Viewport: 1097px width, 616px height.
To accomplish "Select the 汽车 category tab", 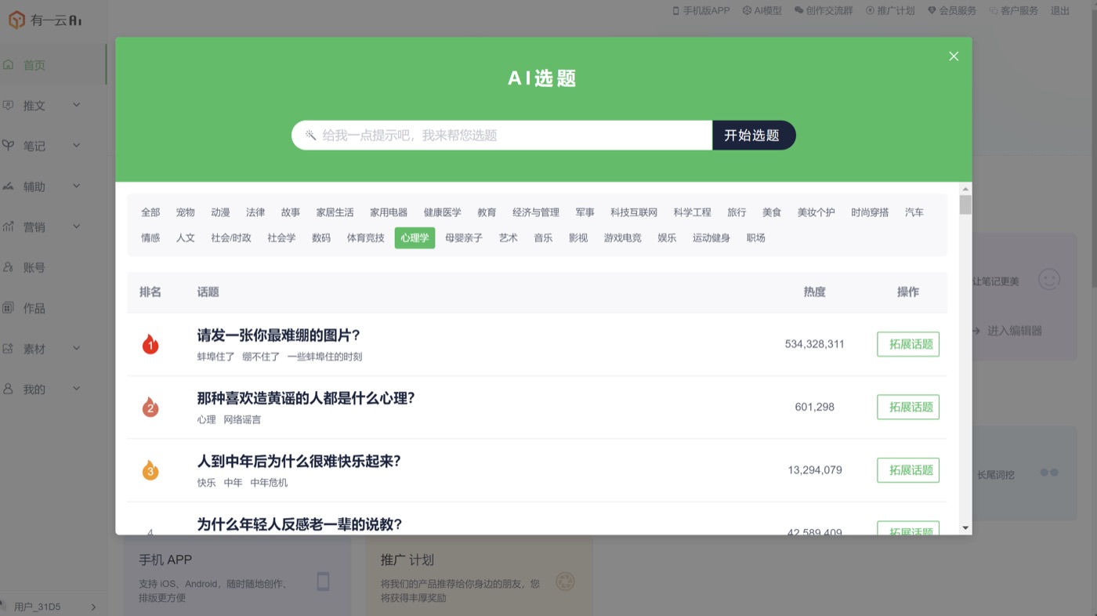I will tap(914, 212).
